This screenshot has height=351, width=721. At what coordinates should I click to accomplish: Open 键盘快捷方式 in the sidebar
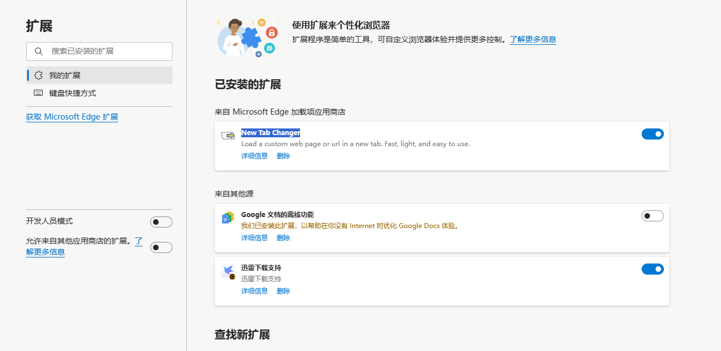99,93
